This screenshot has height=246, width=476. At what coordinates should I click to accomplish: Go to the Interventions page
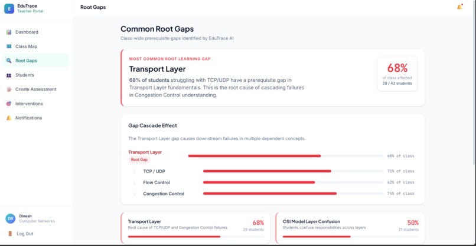tap(35, 104)
